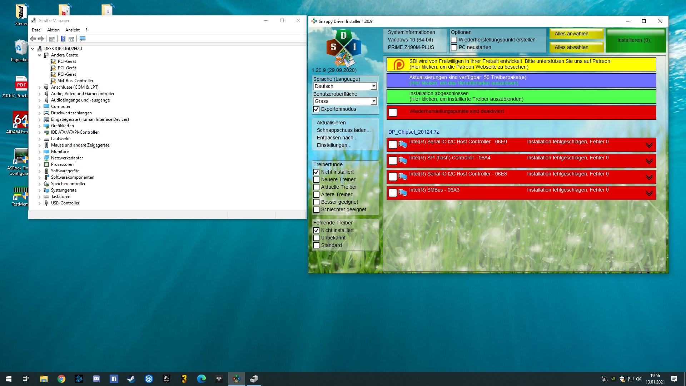The image size is (686, 386).
Task: Open Discord from the taskbar
Action: point(96,379)
